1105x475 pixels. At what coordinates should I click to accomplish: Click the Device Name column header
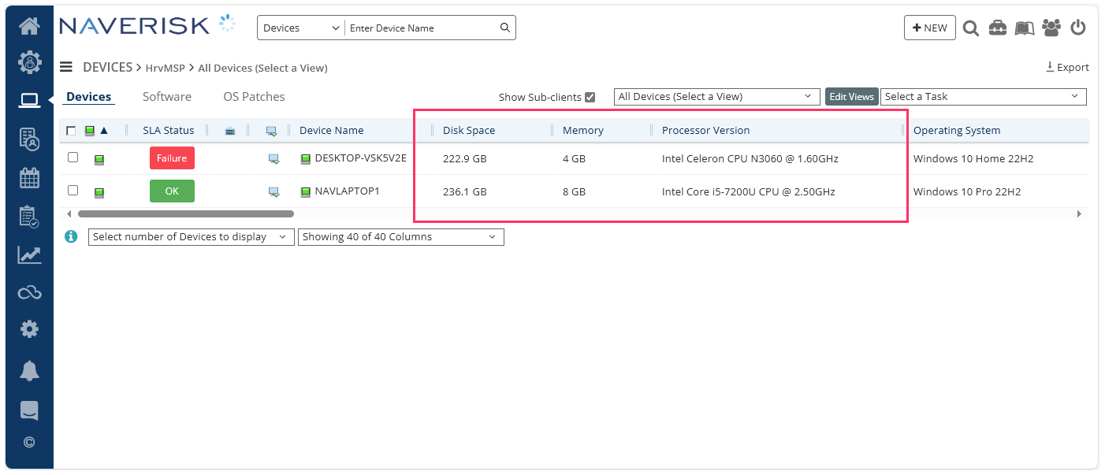(x=331, y=131)
